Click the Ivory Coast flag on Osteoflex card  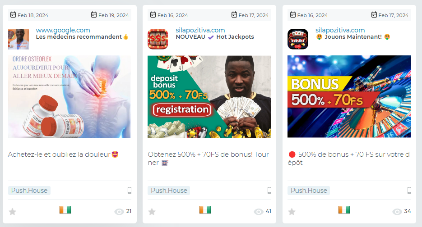(65, 209)
